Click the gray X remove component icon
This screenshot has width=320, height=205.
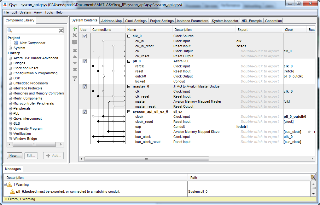75,35
